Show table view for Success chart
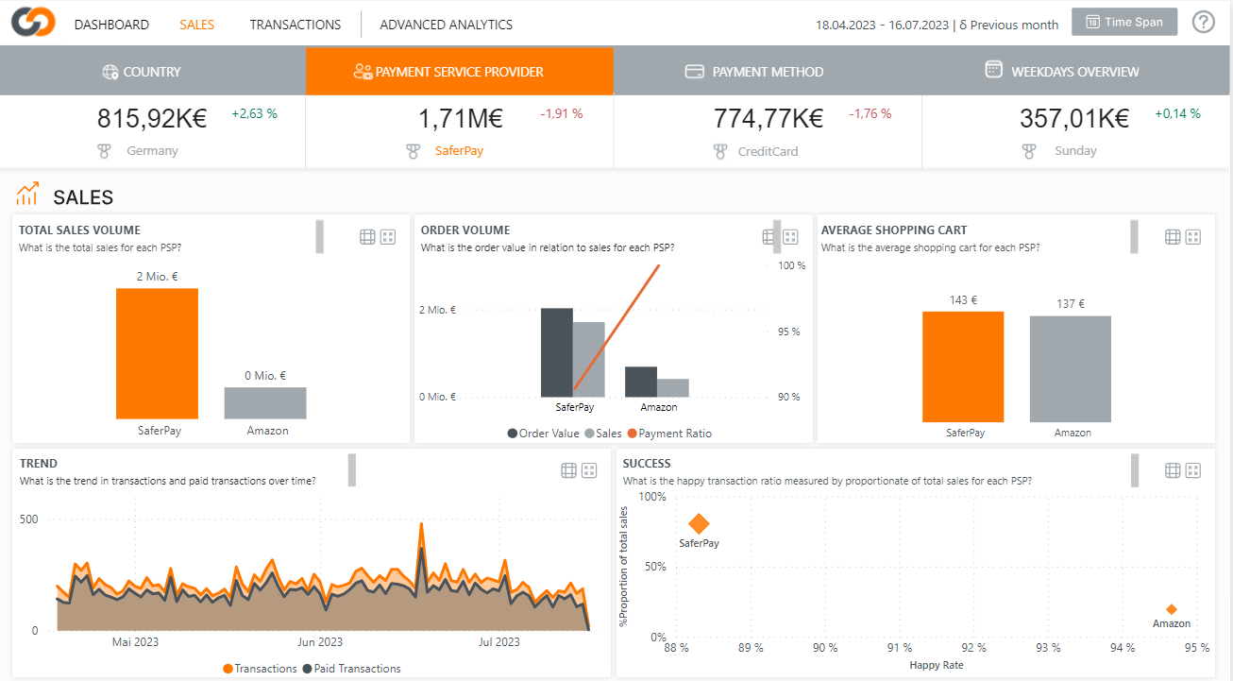1233x681 pixels. 1173,470
